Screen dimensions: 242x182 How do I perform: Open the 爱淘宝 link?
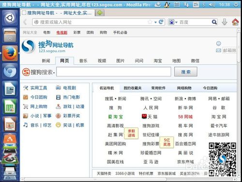click(x=115, y=117)
